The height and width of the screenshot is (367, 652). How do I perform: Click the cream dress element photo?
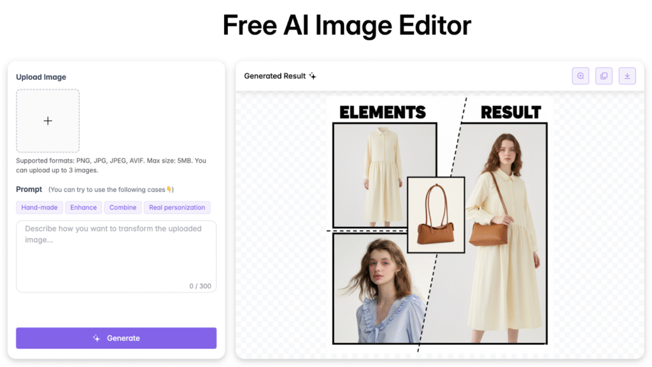point(384,175)
